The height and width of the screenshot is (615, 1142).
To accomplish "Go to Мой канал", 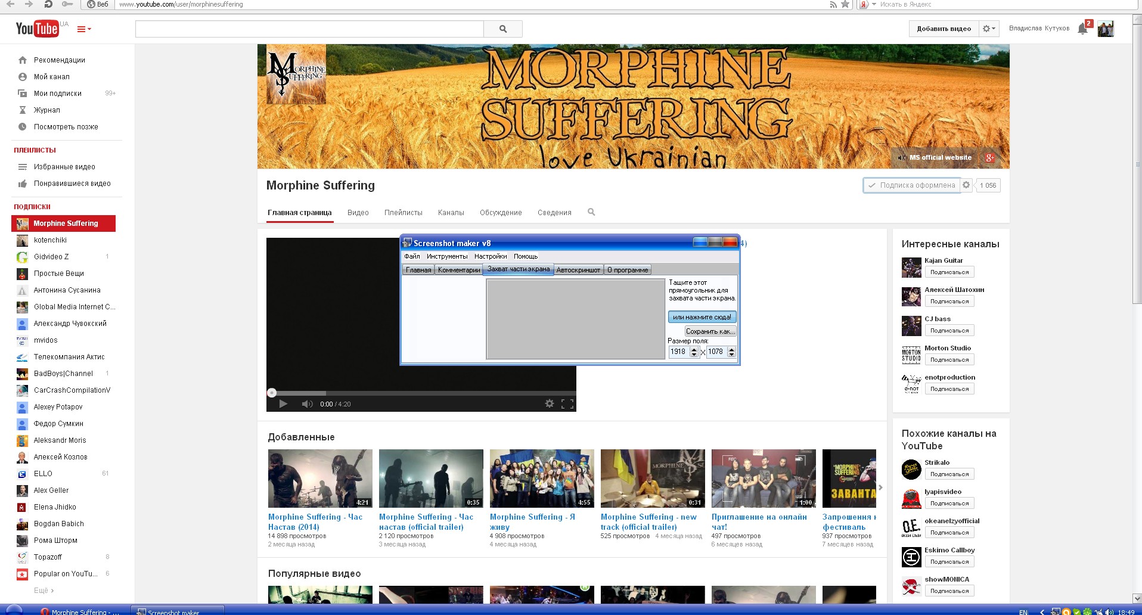I will (52, 77).
